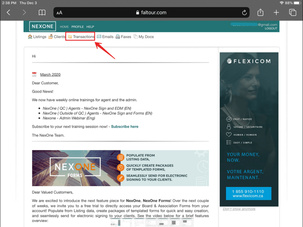Click the My Docs papers icon
The width and height of the screenshot is (303, 227).
[x=136, y=37]
